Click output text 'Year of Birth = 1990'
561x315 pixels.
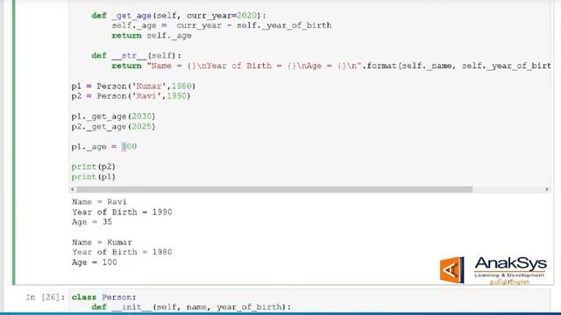click(122, 212)
